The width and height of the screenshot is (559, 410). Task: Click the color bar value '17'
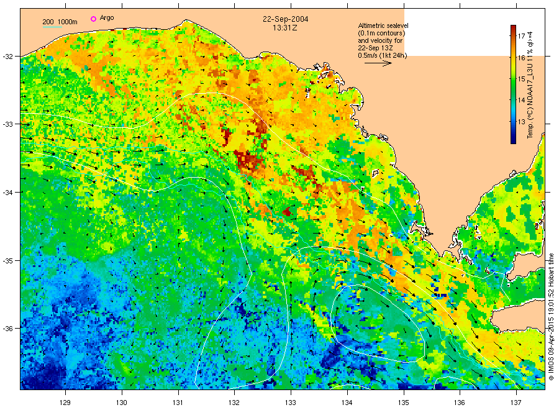[x=521, y=35]
